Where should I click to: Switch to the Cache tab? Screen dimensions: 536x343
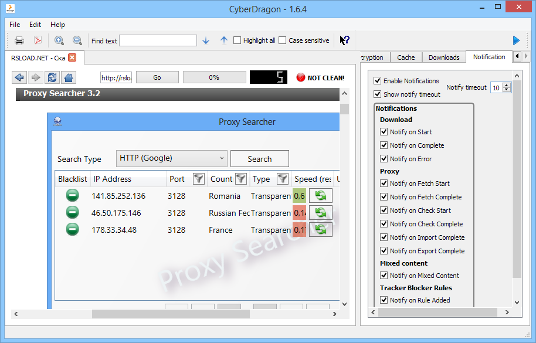pos(406,57)
